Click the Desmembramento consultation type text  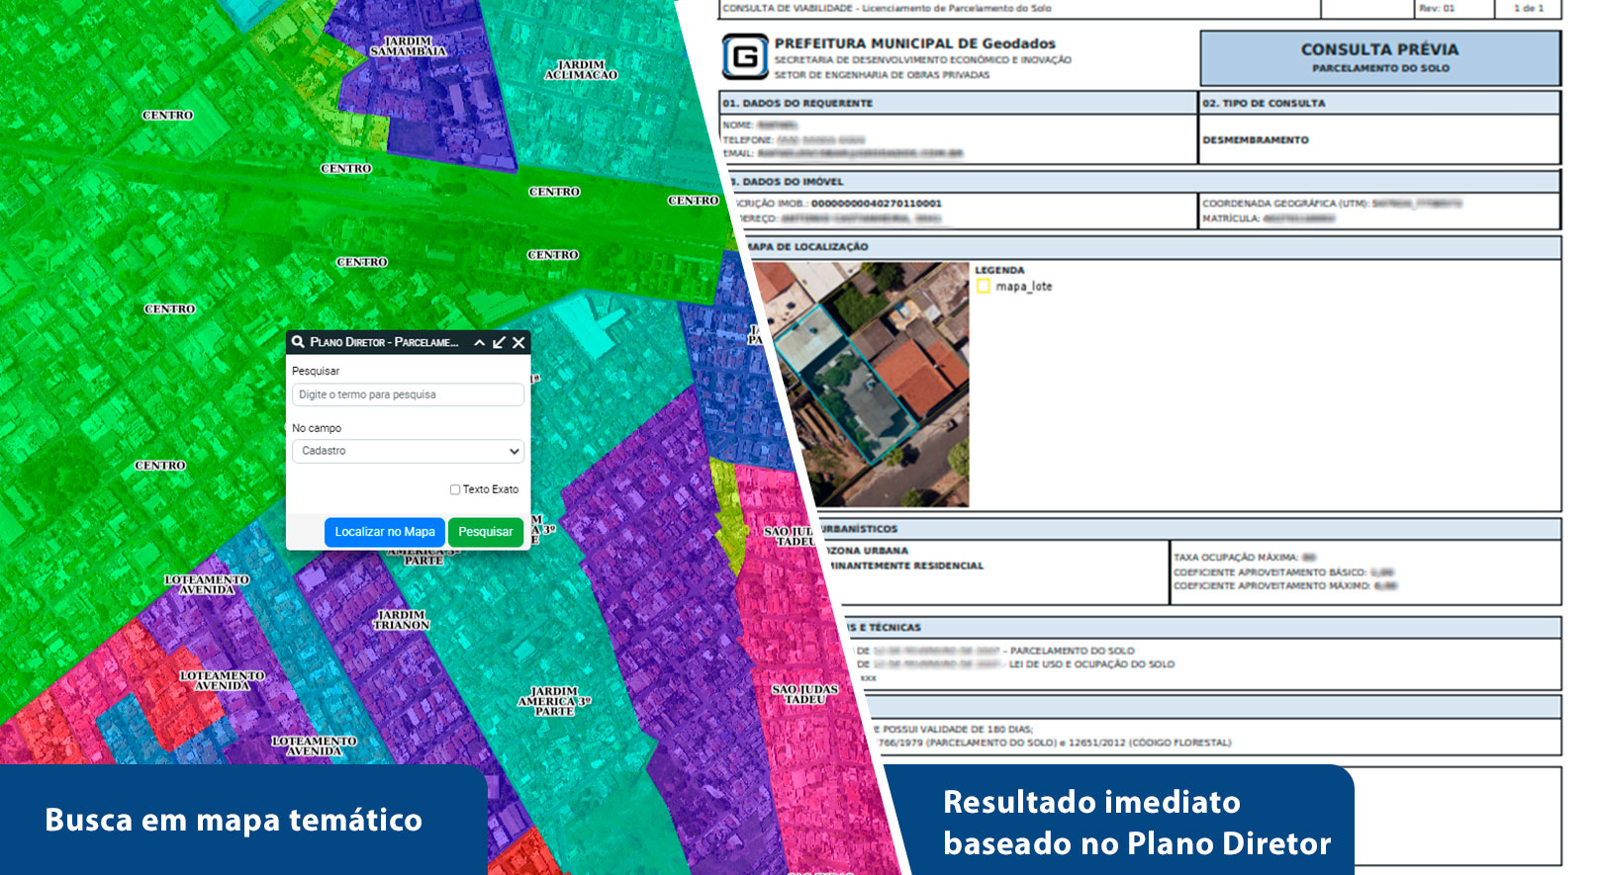pos(1255,140)
